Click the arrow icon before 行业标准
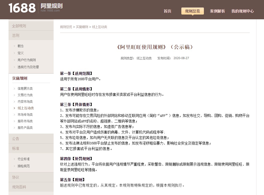 pyautogui.click(x=14, y=159)
